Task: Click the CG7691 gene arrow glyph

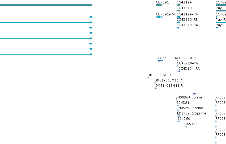Action: point(159,5)
